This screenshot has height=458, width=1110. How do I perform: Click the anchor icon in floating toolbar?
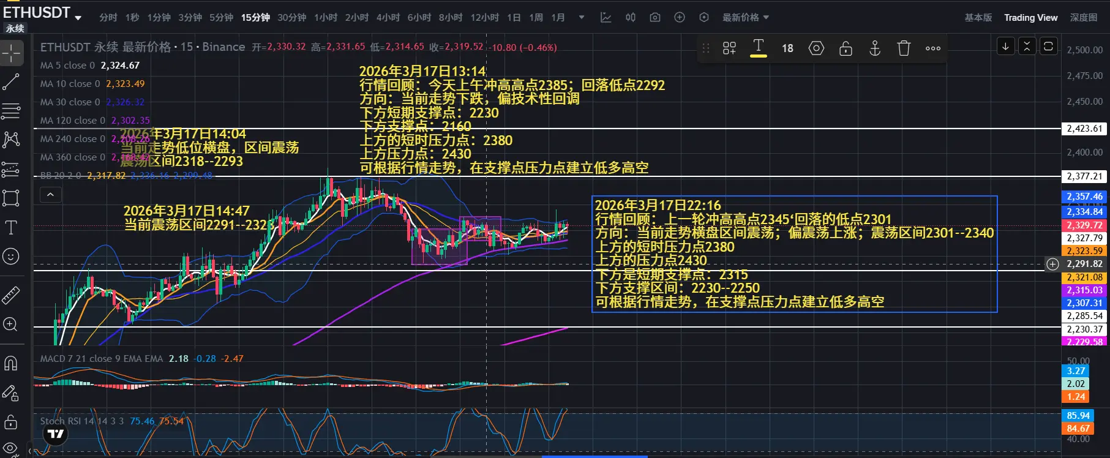point(875,48)
